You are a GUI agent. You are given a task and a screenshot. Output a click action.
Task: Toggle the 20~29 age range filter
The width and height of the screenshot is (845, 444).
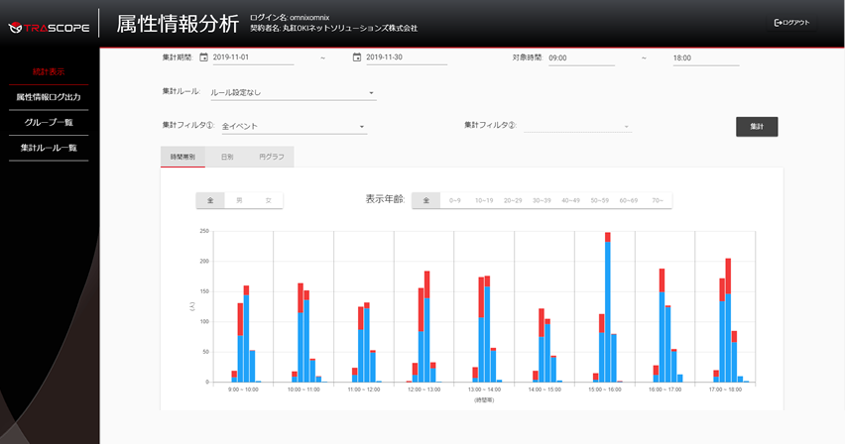click(x=513, y=200)
